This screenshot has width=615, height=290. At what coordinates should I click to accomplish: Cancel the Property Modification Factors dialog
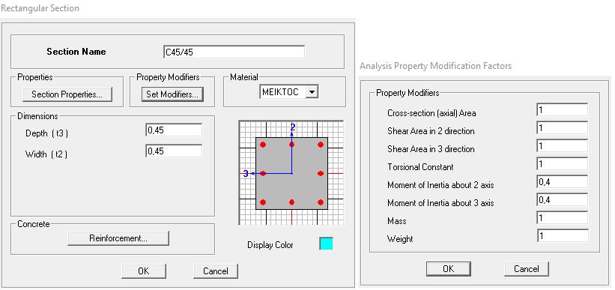526,269
